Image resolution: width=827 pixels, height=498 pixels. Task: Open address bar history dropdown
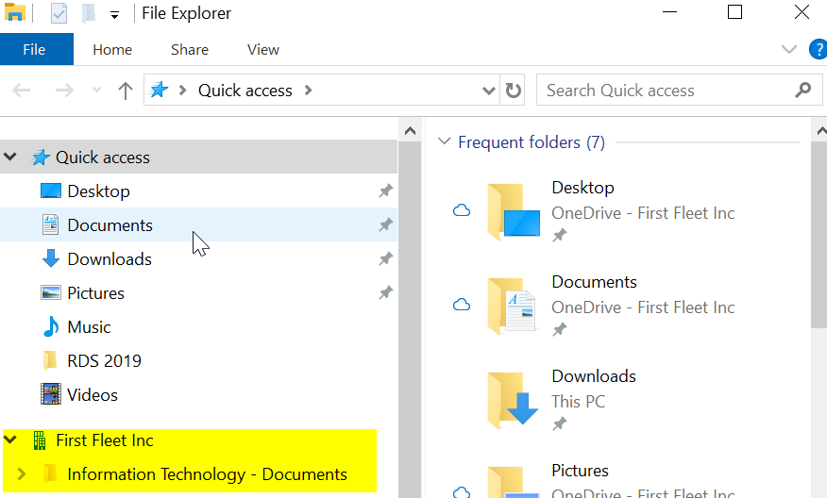pos(489,91)
